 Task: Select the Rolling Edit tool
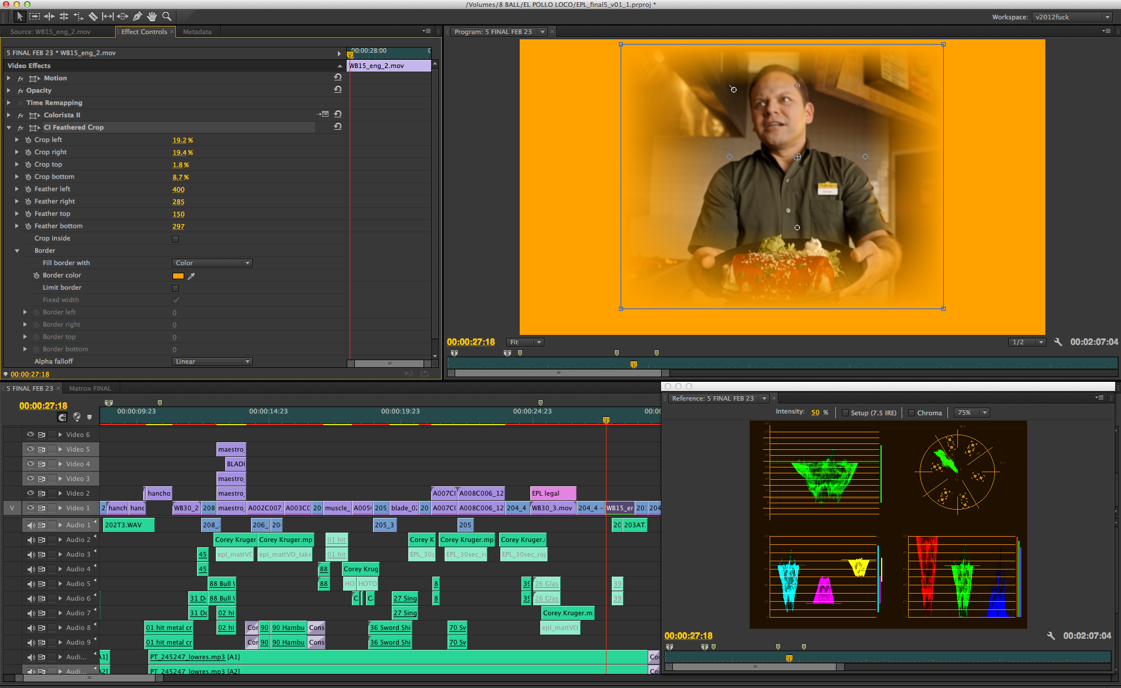click(64, 16)
